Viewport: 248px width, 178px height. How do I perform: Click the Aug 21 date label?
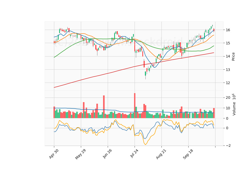tap(161, 154)
